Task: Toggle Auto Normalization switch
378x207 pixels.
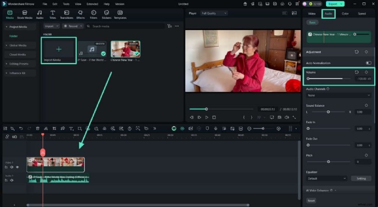Action: 369,63
